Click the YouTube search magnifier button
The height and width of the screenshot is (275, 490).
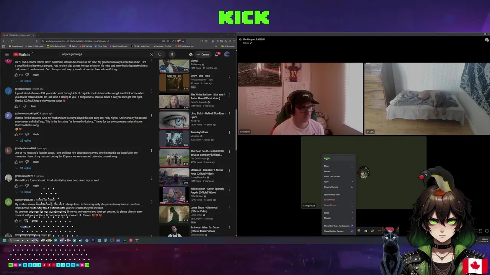[x=160, y=54]
